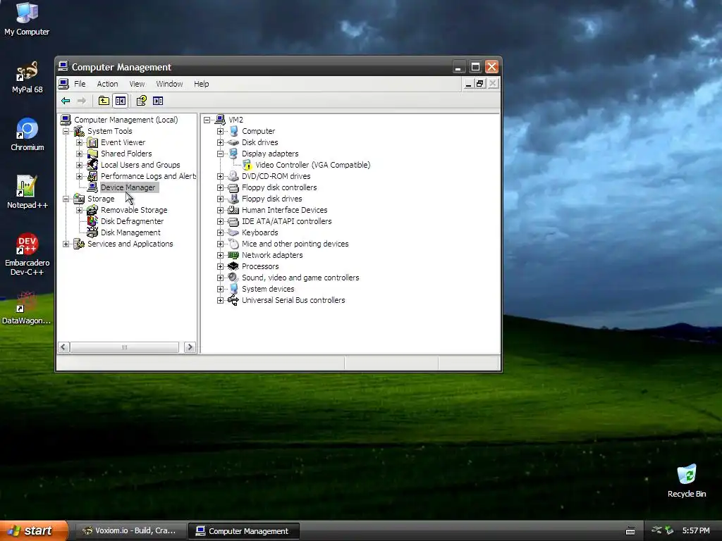Collapse the VM2 root node
The width and height of the screenshot is (722, 541).
click(x=207, y=120)
